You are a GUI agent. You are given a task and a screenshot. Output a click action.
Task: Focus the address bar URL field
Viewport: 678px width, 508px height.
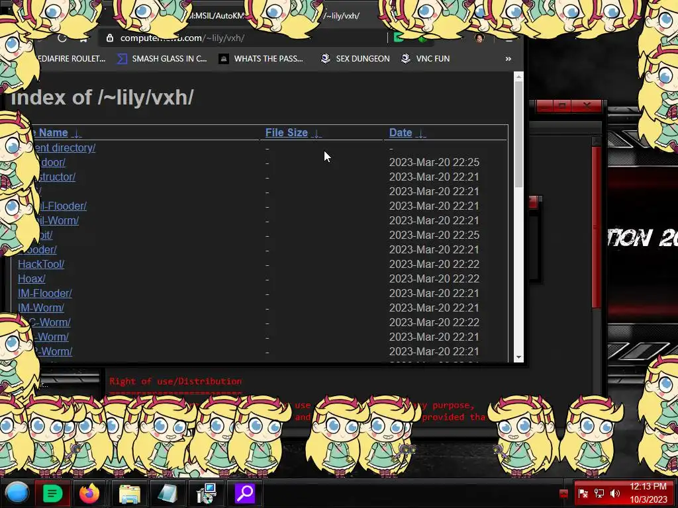(242, 38)
